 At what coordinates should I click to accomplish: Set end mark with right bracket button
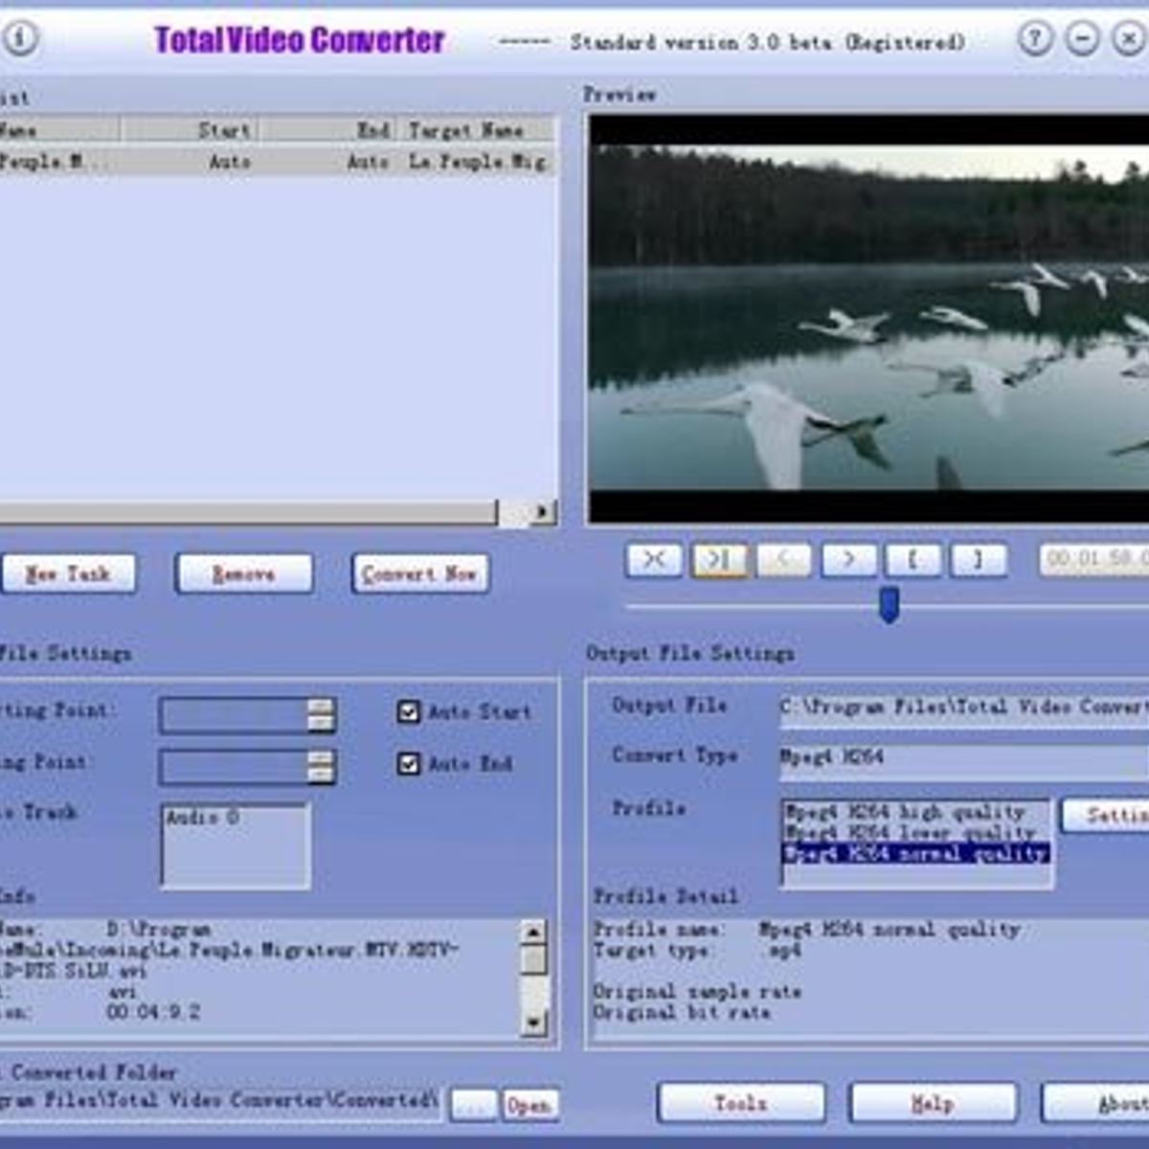978,560
